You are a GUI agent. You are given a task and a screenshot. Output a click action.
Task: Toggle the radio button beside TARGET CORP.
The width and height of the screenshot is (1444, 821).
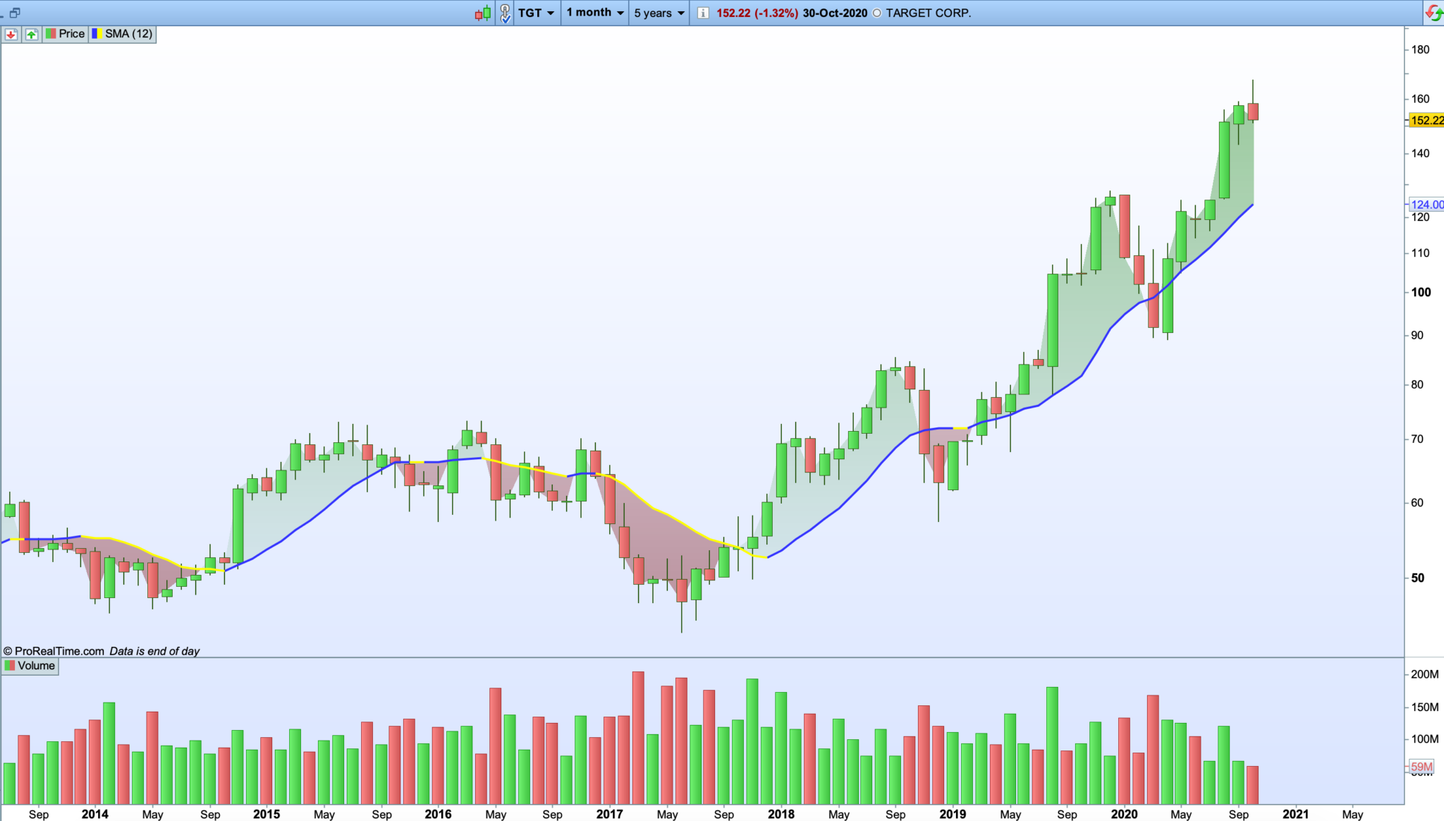pyautogui.click(x=877, y=13)
